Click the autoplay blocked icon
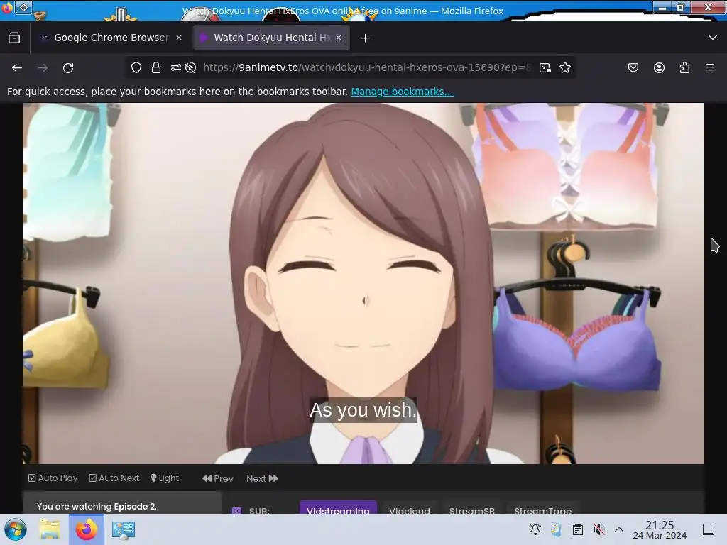 click(x=190, y=67)
